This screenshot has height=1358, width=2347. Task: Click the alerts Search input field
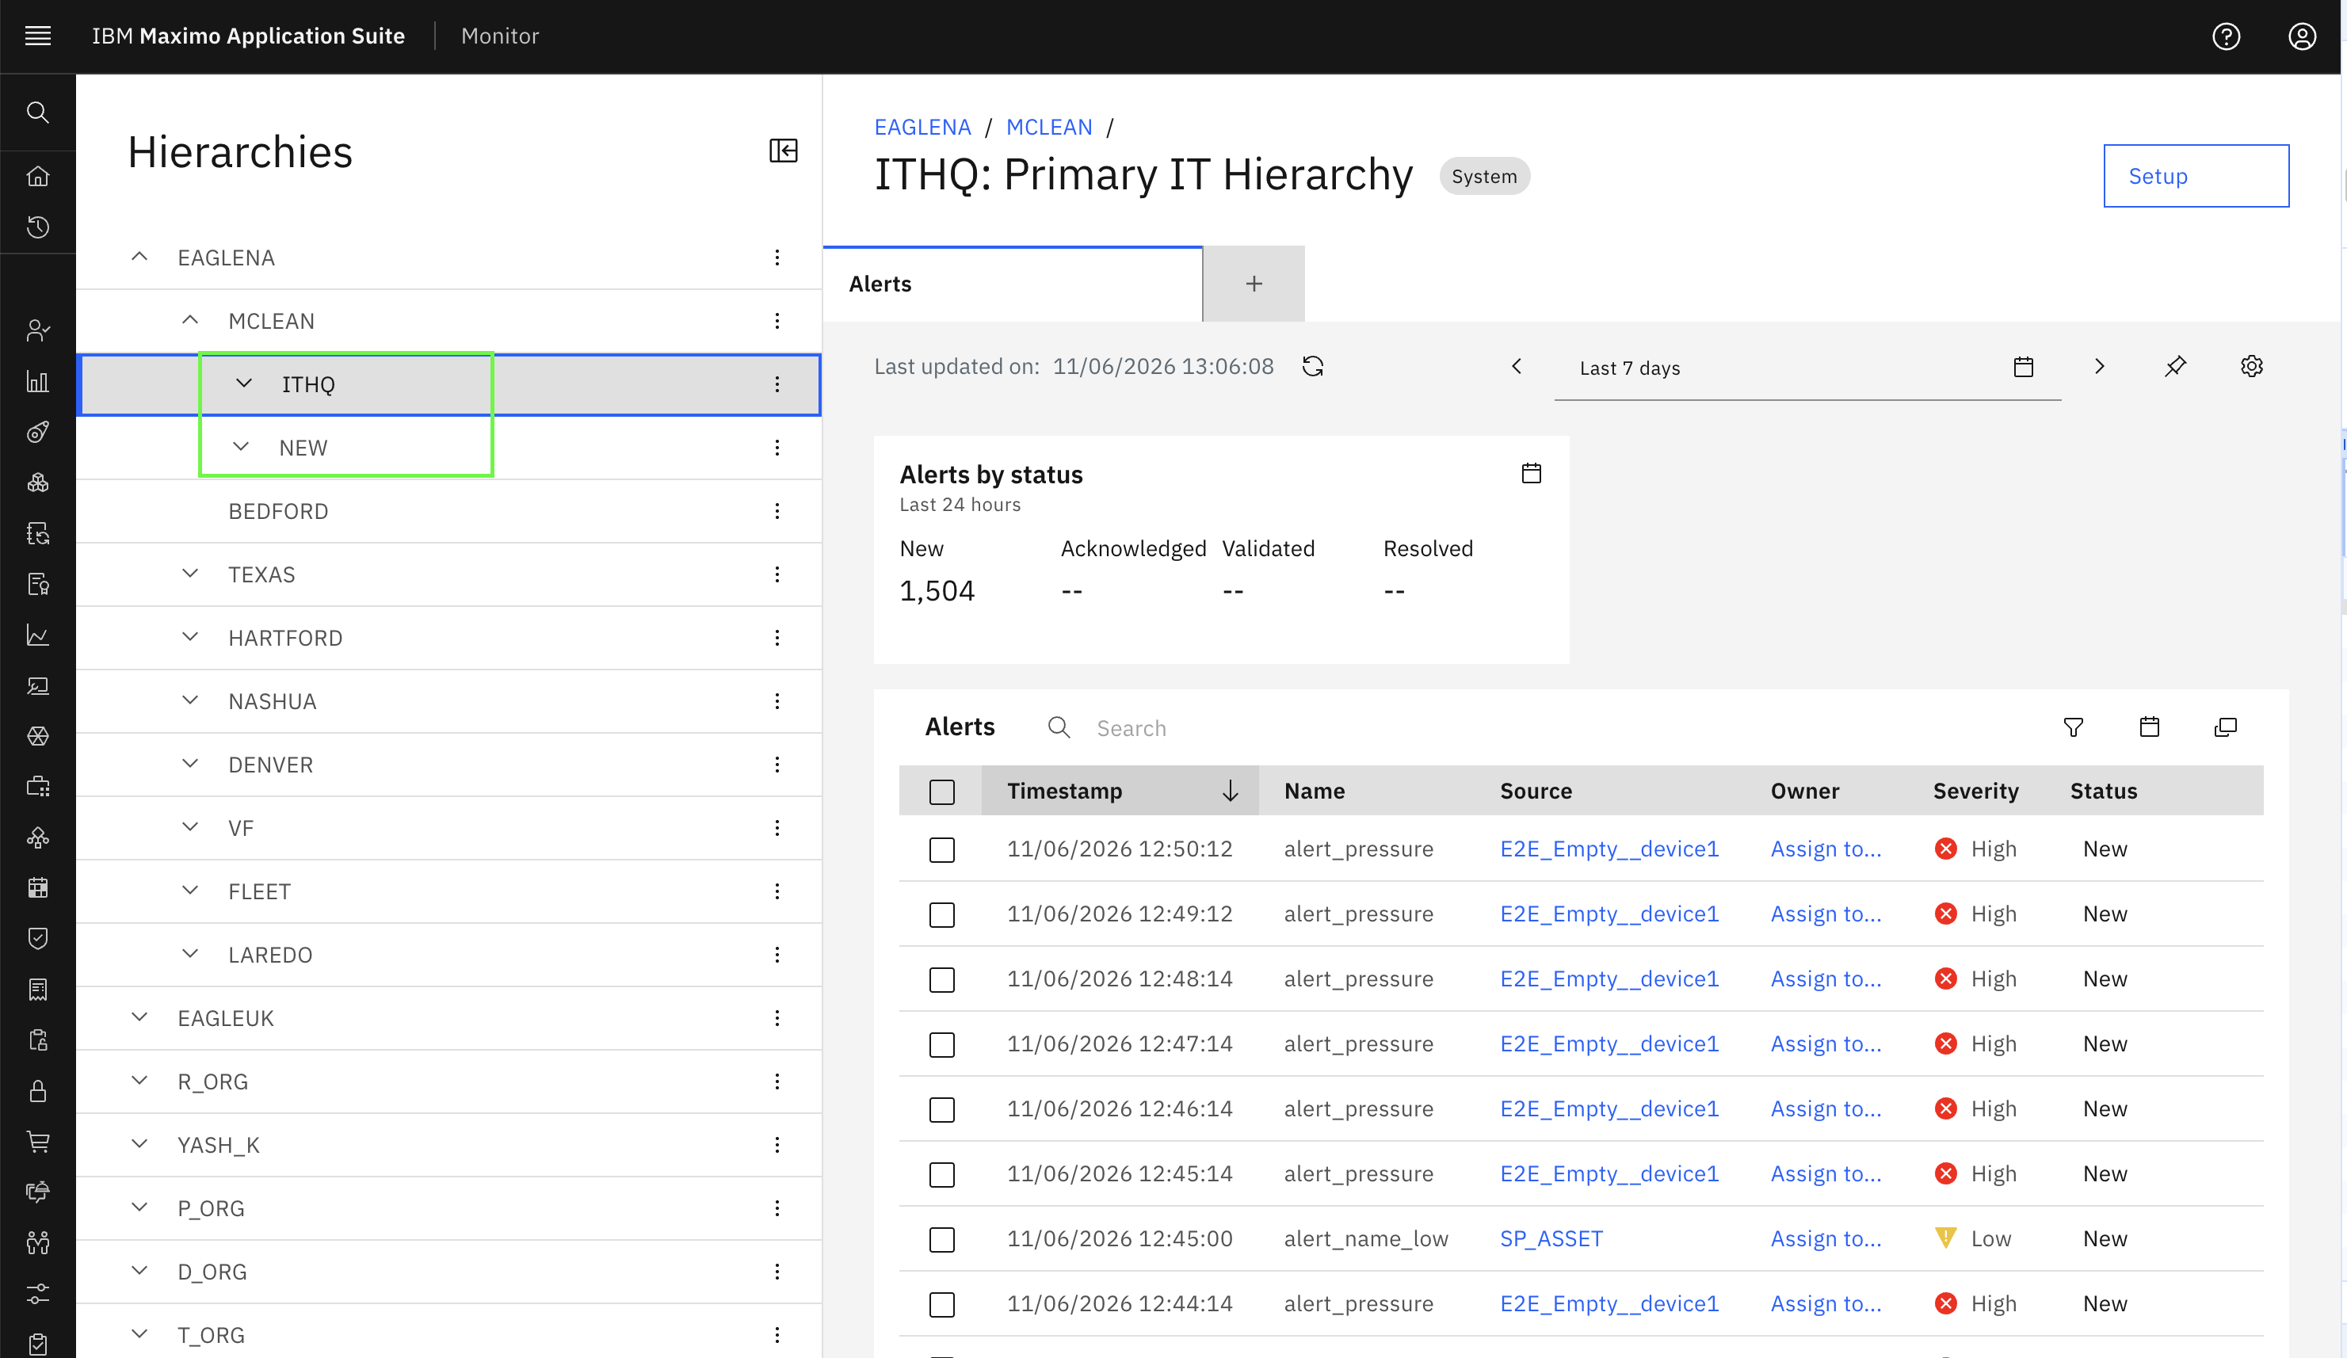1536,728
